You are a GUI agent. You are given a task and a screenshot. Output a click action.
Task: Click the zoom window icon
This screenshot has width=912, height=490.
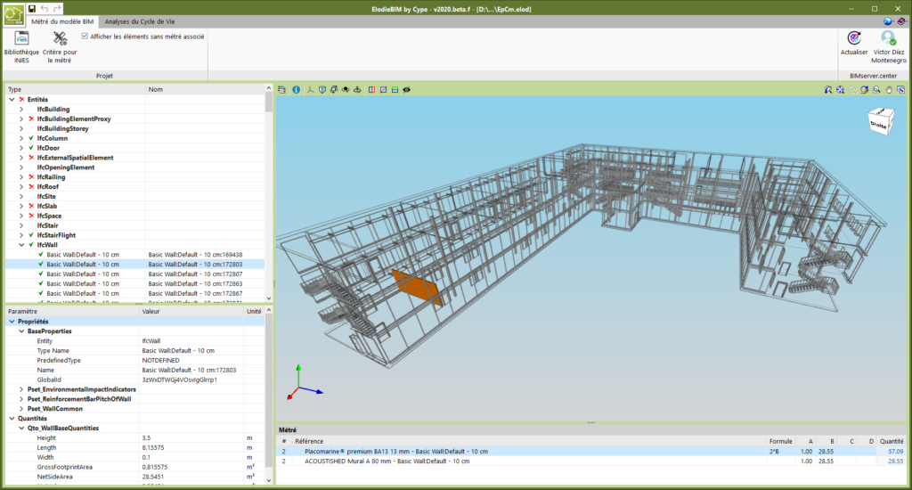876,90
